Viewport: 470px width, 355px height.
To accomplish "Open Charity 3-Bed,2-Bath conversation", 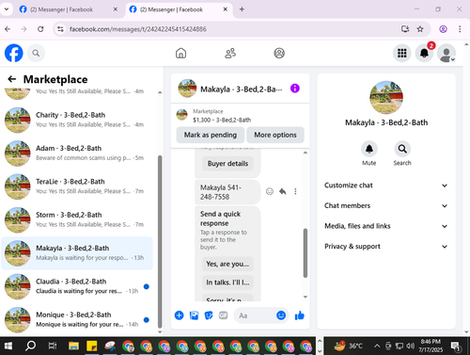I will (77, 120).
